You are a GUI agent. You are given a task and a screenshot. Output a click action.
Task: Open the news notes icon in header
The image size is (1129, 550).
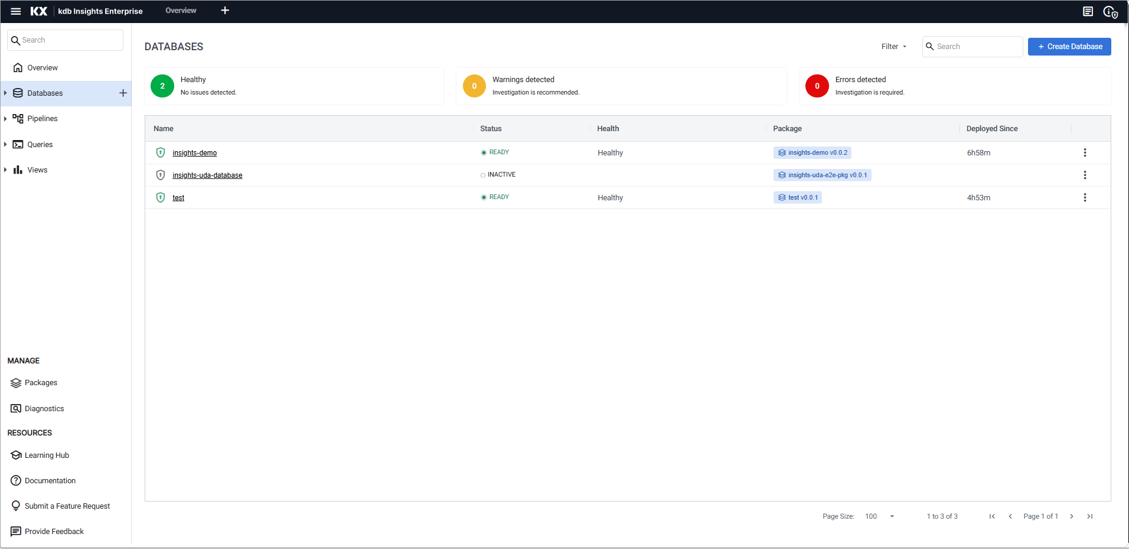[1088, 11]
